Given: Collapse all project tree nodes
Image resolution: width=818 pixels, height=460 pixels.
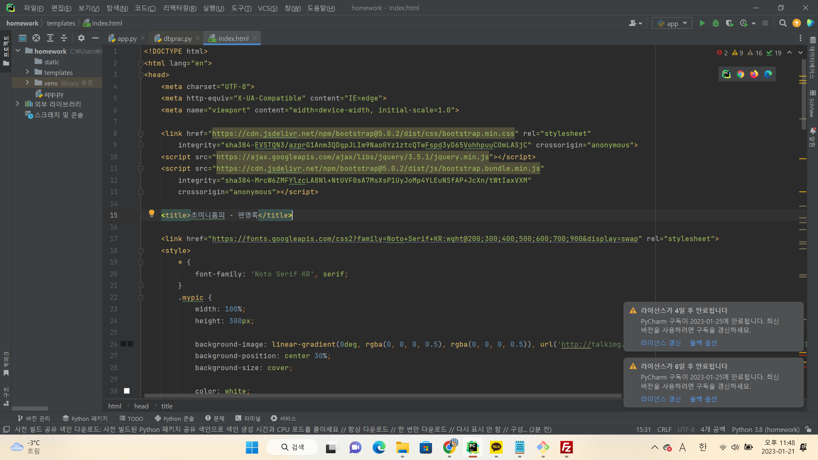Looking at the screenshot, I should tap(64, 38).
